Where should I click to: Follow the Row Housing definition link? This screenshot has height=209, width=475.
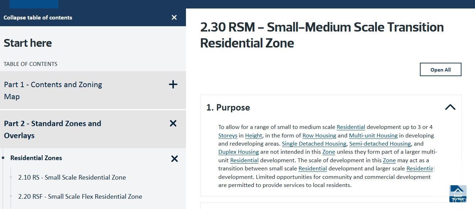click(319, 135)
